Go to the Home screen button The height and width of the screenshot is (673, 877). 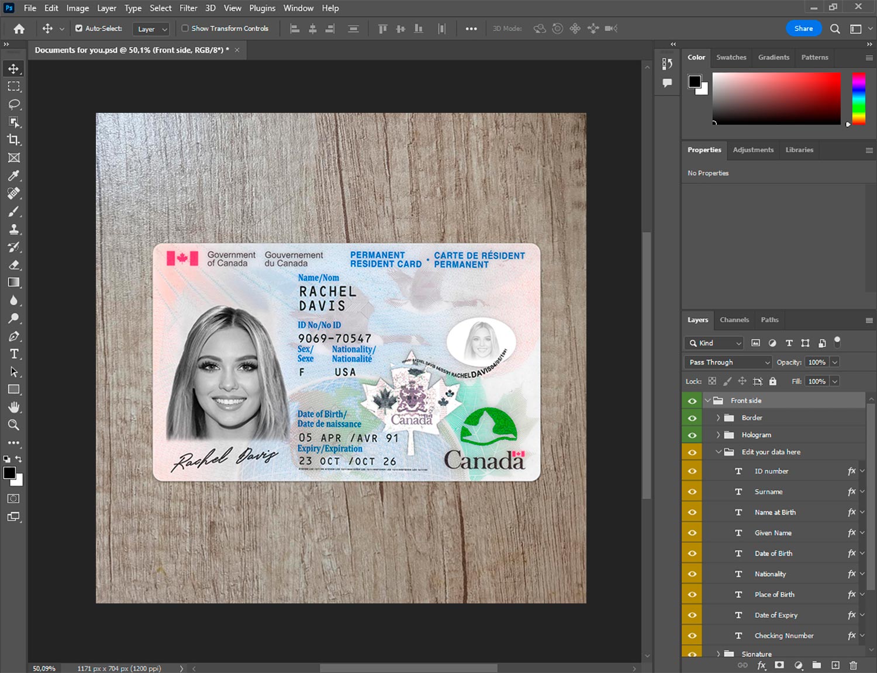pyautogui.click(x=19, y=29)
